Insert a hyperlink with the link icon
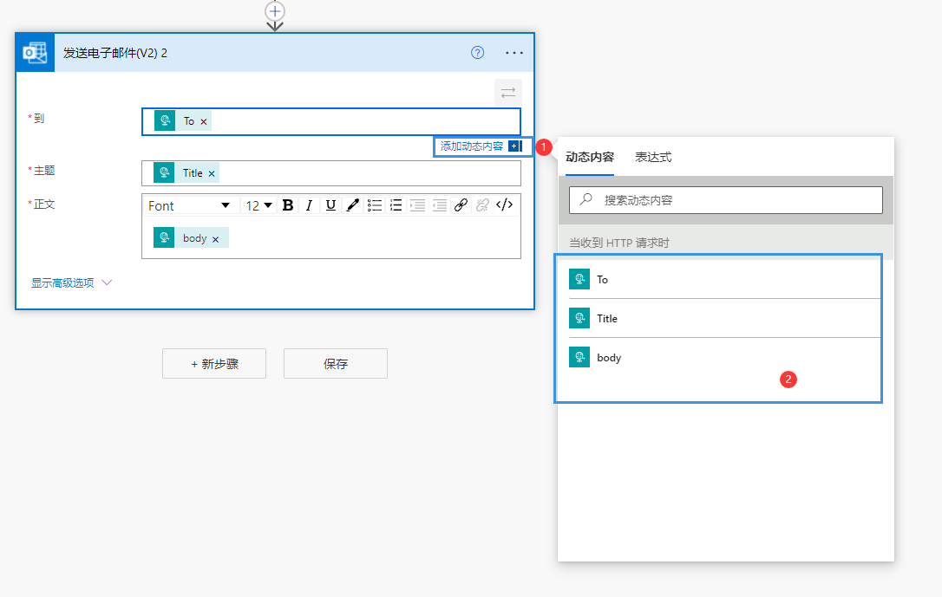The width and height of the screenshot is (942, 597). click(x=461, y=205)
